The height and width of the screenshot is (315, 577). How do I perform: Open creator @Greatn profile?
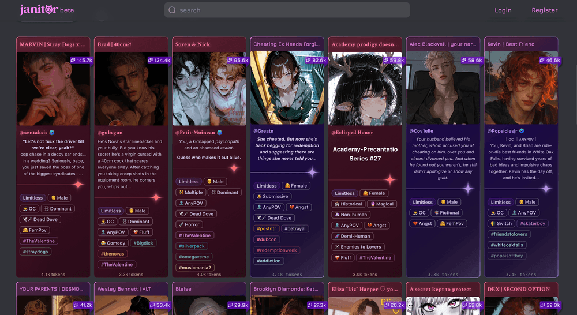coord(264,131)
